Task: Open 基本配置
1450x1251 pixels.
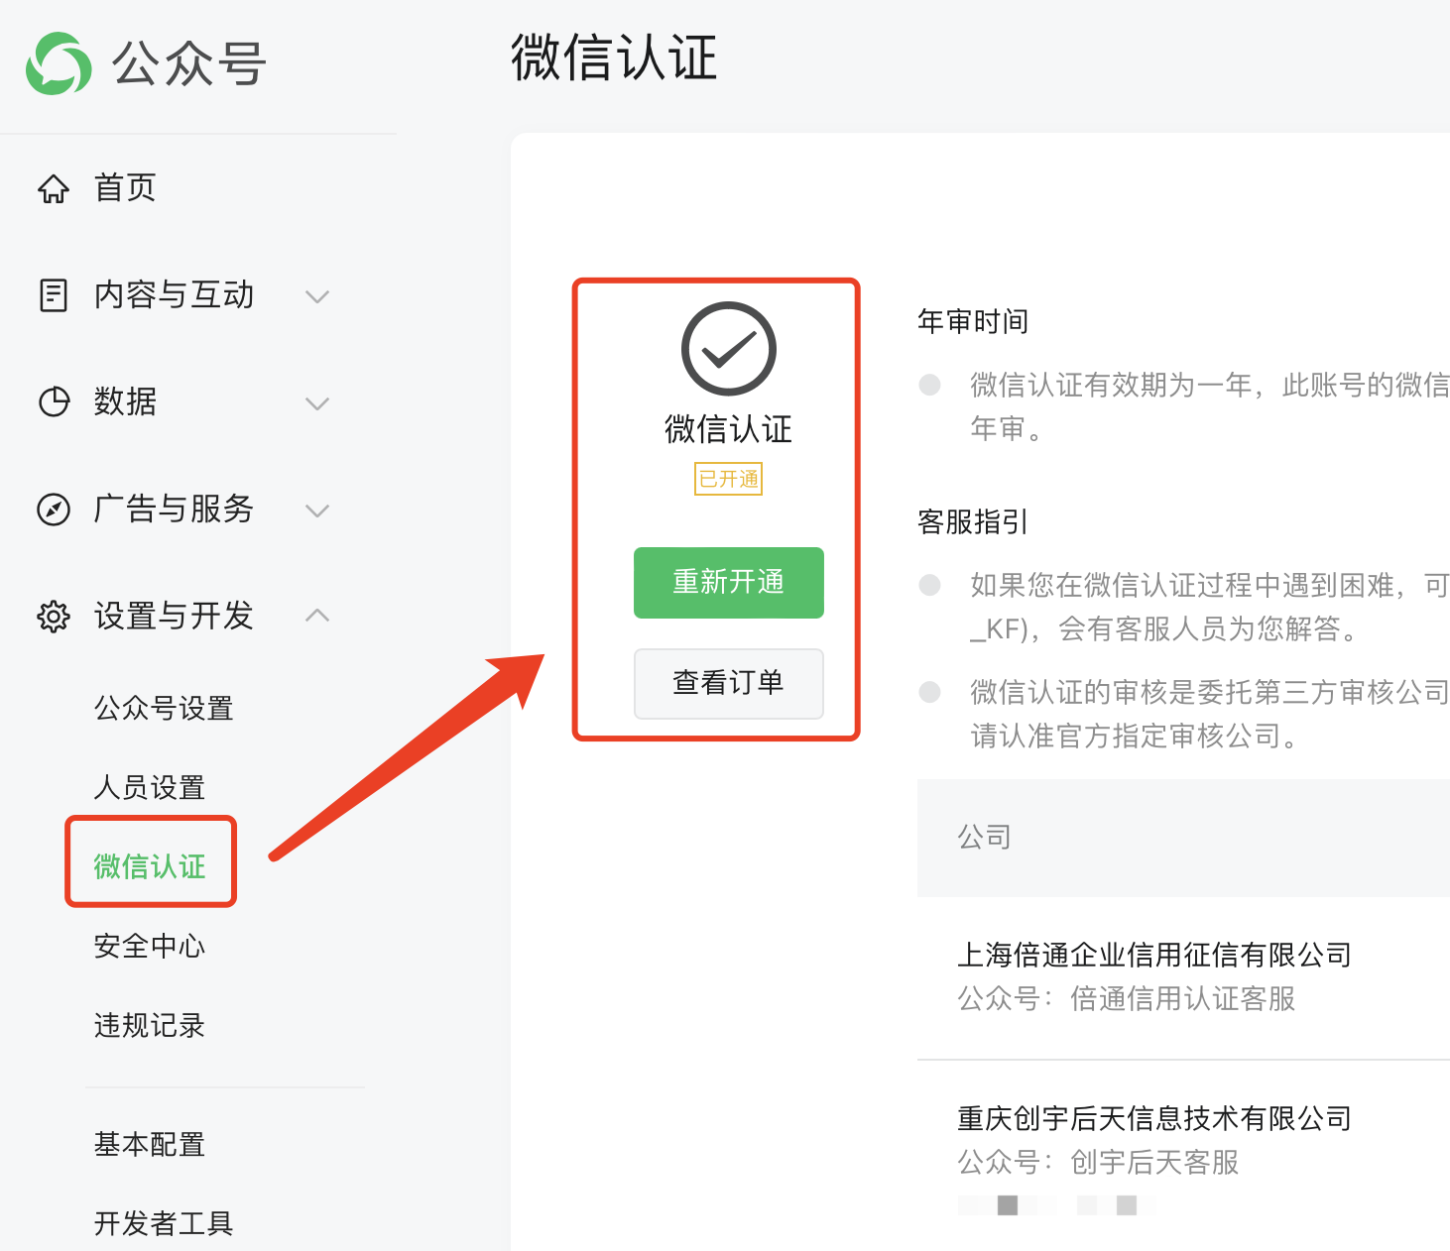Action: [150, 1145]
